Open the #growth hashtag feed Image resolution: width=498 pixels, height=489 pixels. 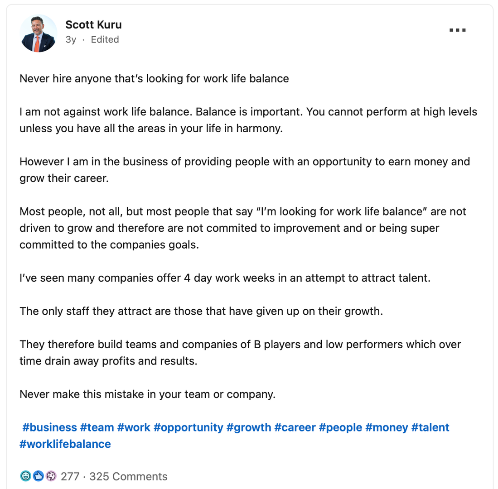click(x=249, y=427)
